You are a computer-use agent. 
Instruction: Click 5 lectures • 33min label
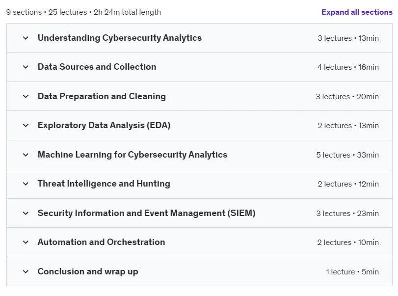(347, 155)
